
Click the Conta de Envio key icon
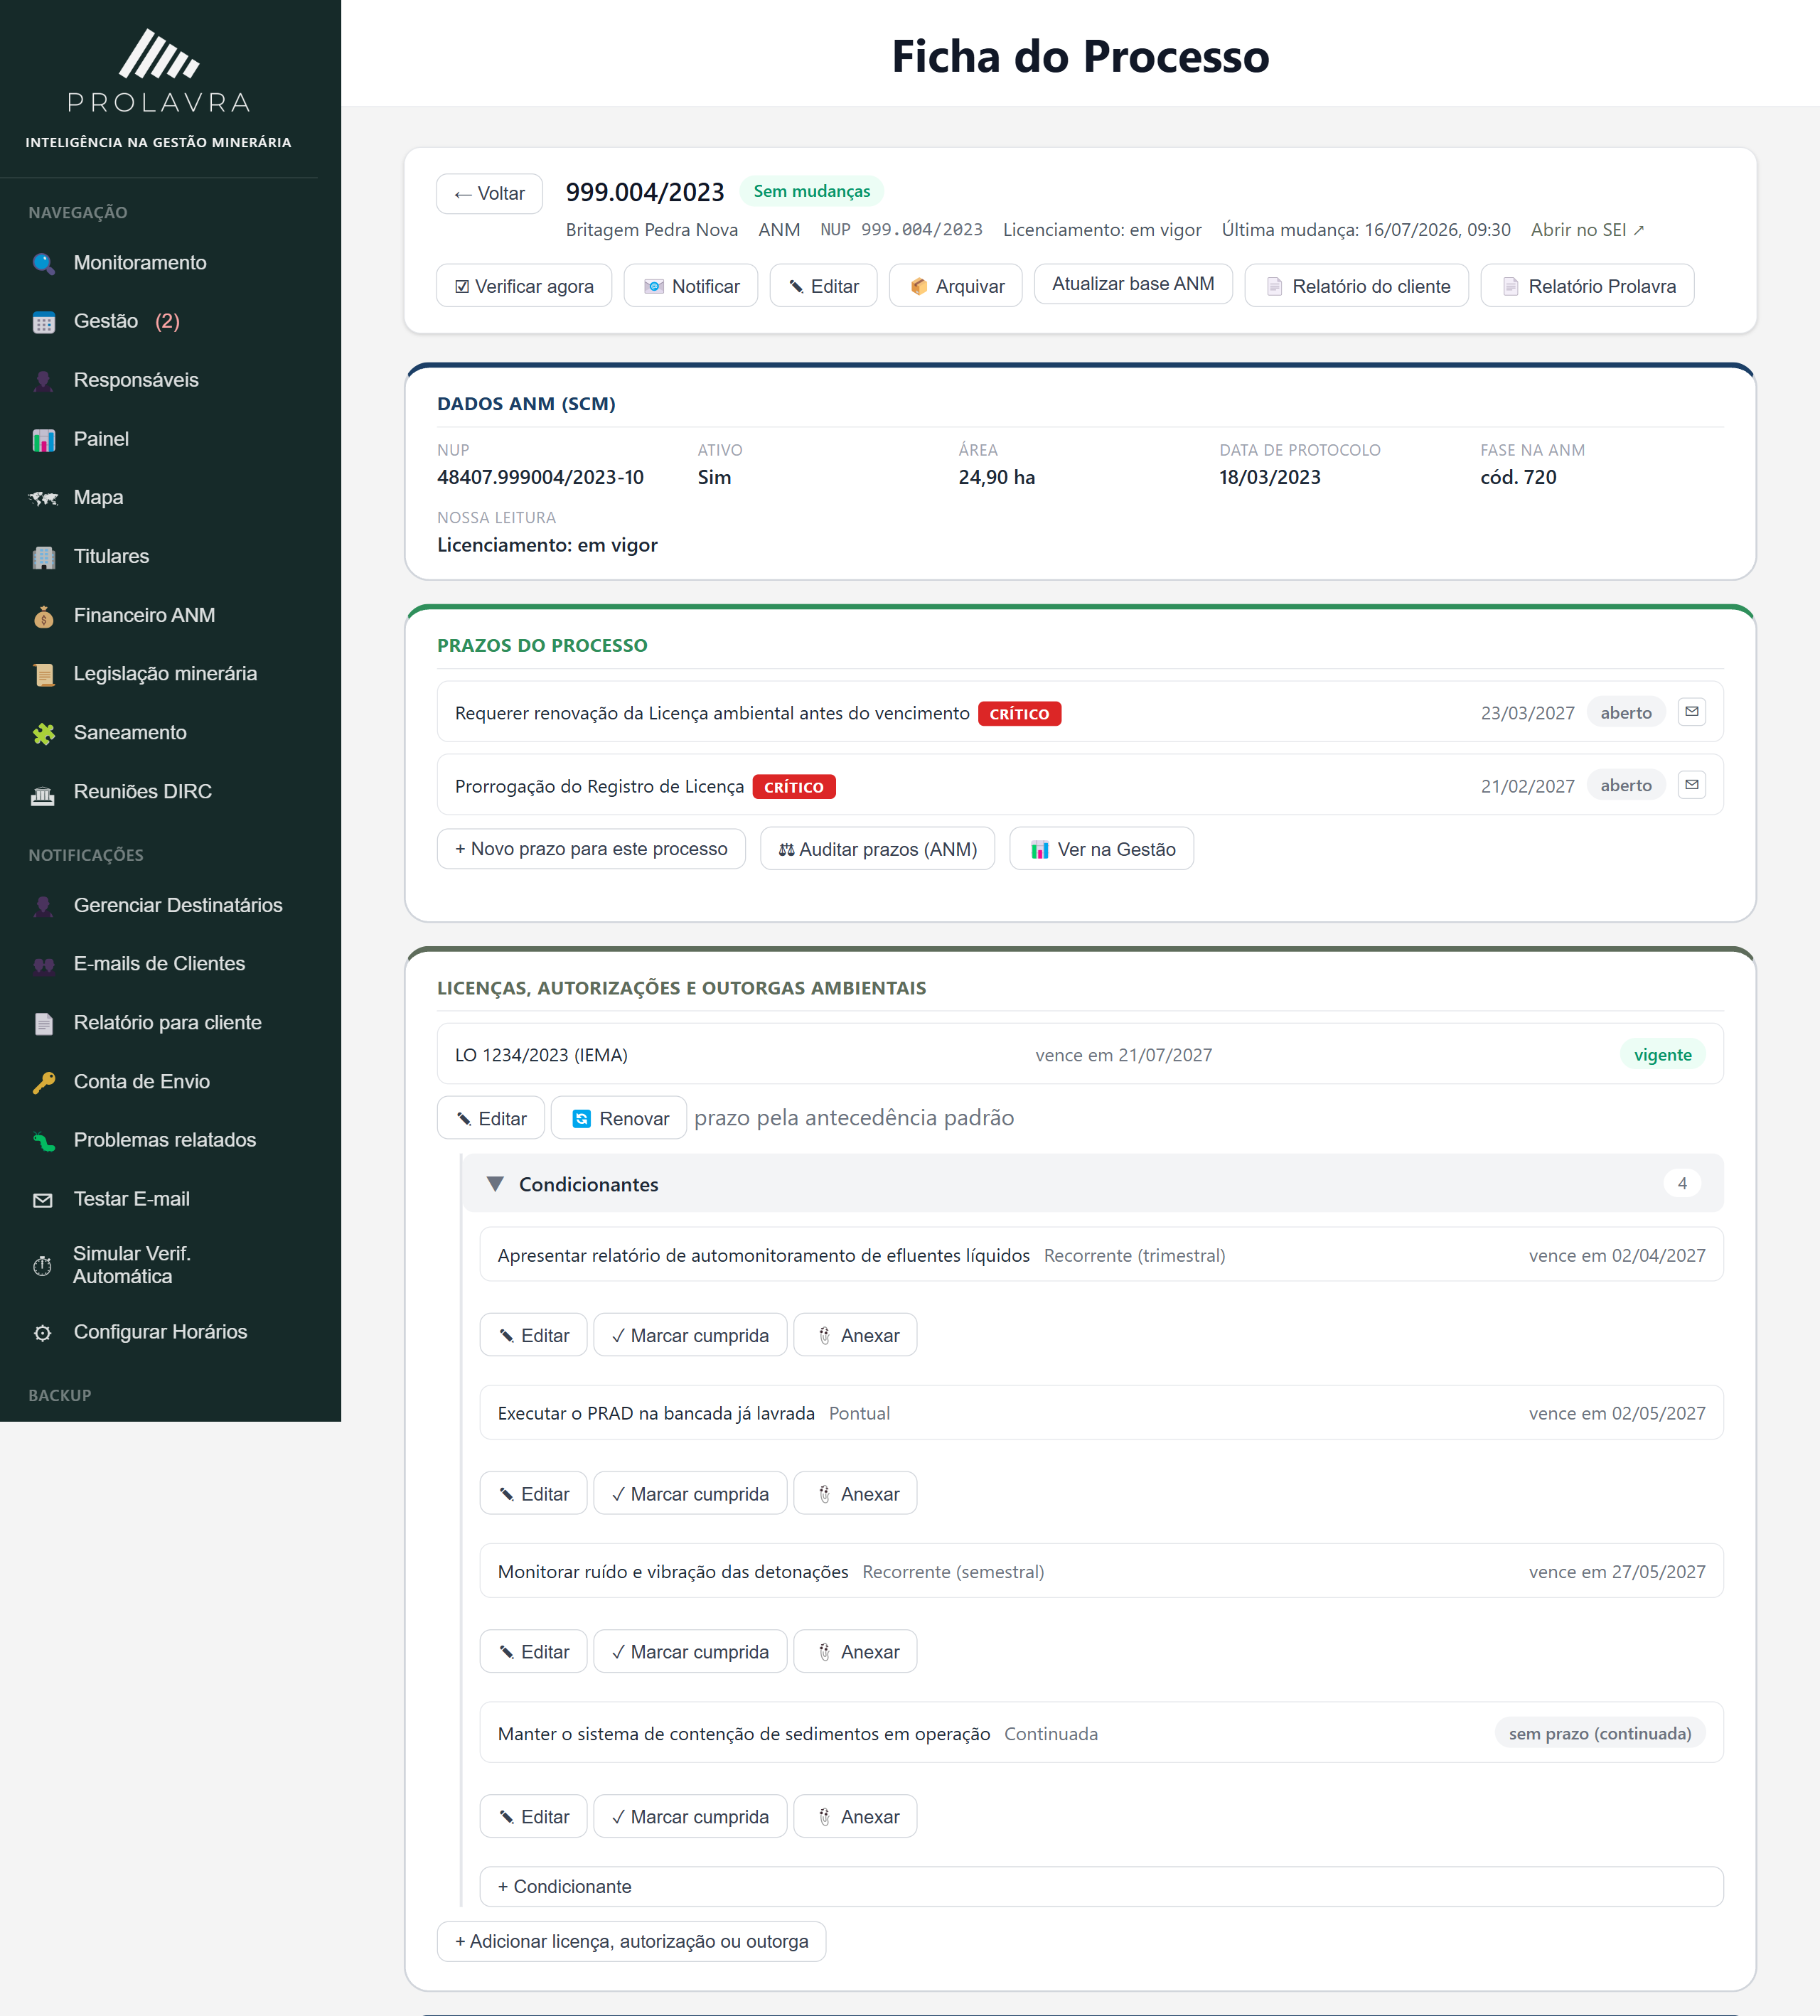(43, 1082)
